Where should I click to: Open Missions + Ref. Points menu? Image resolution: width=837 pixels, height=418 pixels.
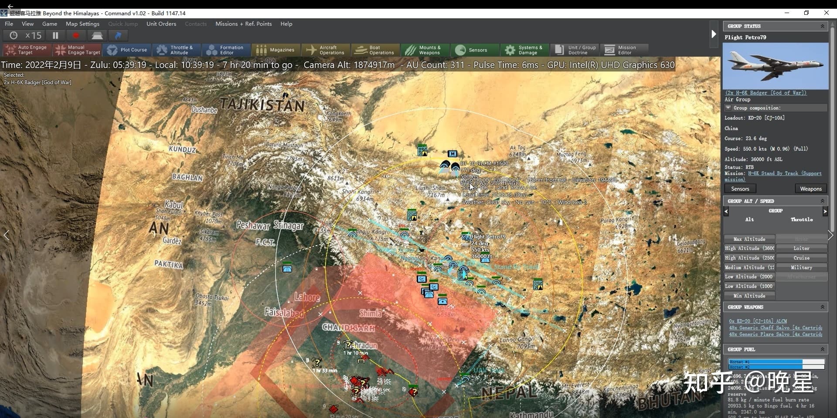[x=243, y=24]
